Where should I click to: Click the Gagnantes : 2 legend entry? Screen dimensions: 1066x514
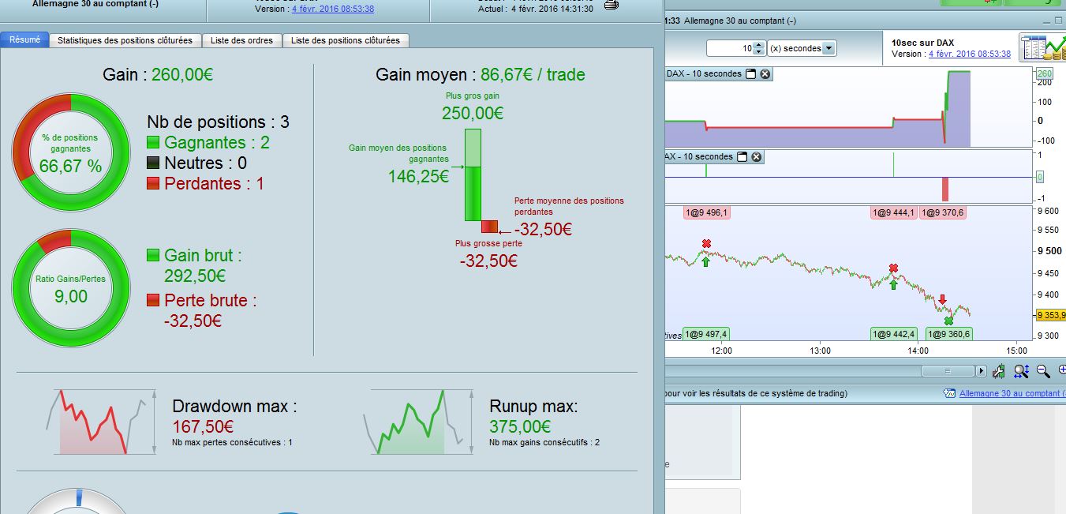point(208,142)
